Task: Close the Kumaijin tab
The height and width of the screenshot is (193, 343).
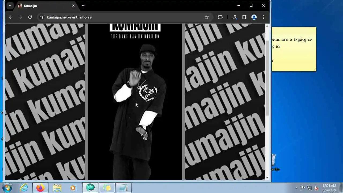Action: tap(73, 6)
